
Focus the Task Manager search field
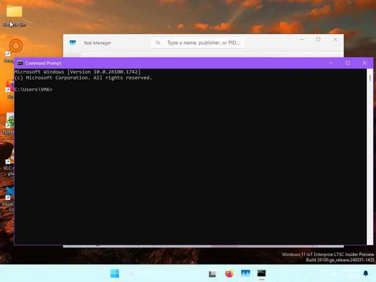click(198, 43)
